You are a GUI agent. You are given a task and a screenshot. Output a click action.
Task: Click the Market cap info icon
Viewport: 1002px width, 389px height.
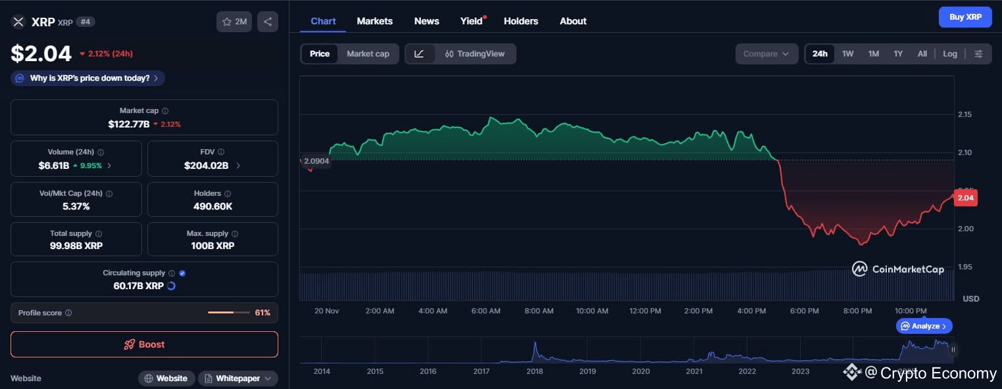(x=165, y=111)
